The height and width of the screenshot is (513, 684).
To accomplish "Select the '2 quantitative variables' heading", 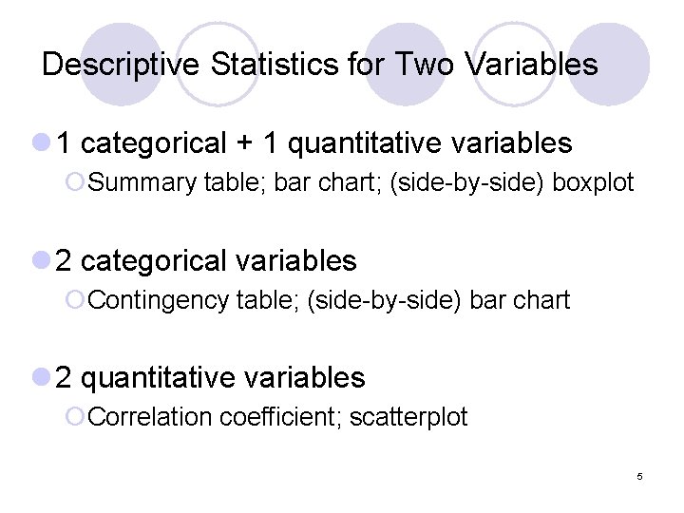I will pyautogui.click(x=210, y=378).
